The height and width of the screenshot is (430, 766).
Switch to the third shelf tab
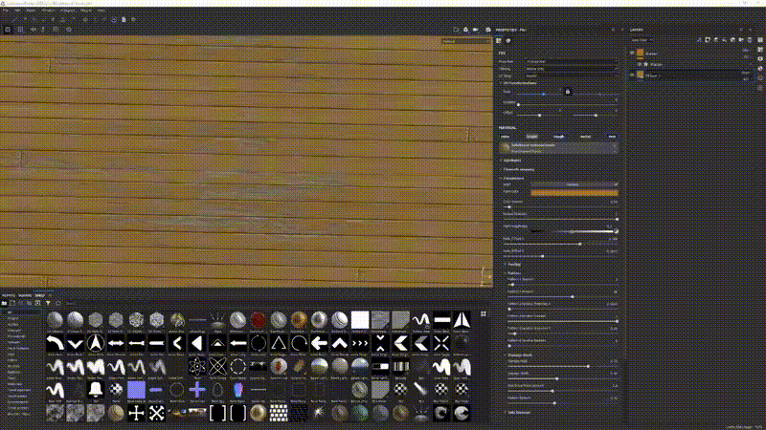(x=40, y=295)
